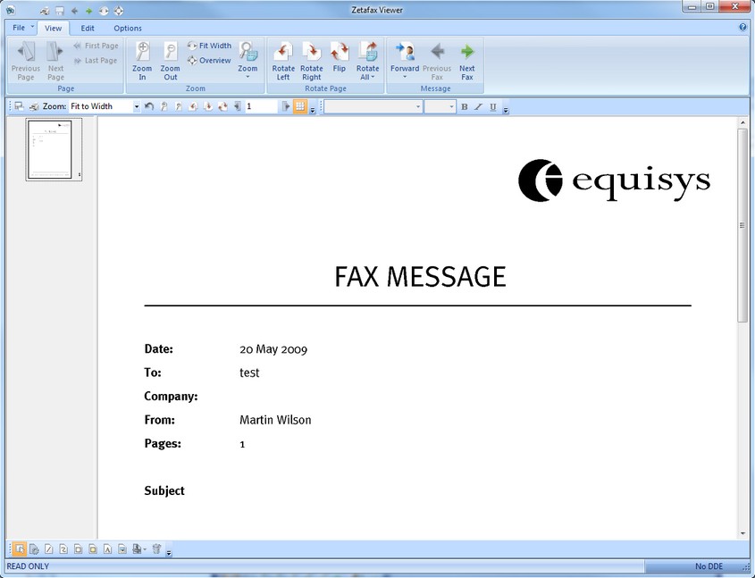Select the page thumbnail in the sidebar
This screenshot has height=578, width=755.
click(x=51, y=149)
